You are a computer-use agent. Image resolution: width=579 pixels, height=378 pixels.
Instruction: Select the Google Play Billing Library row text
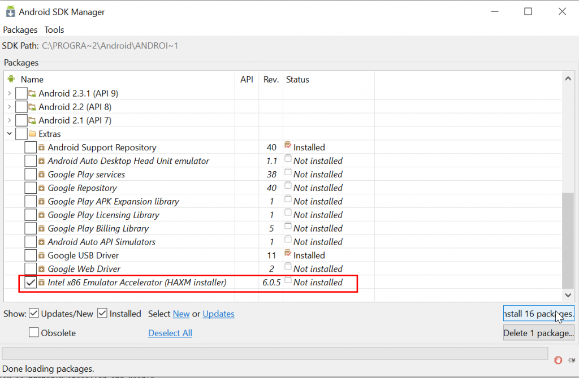[98, 228]
